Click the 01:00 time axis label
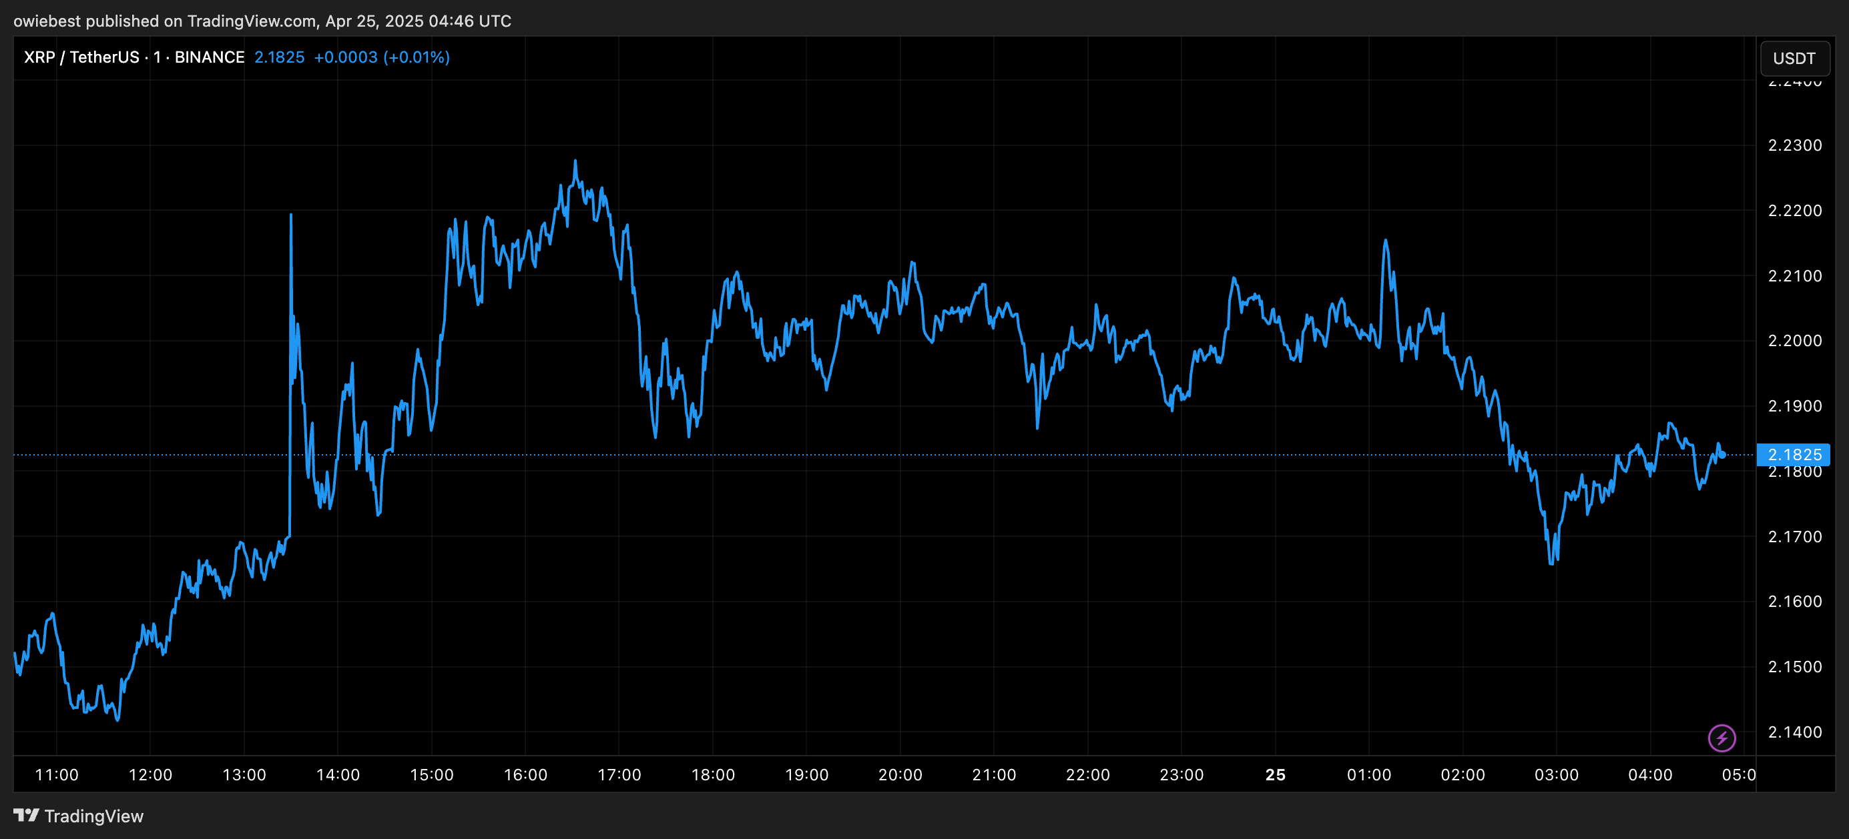This screenshot has width=1849, height=839. click(1369, 775)
